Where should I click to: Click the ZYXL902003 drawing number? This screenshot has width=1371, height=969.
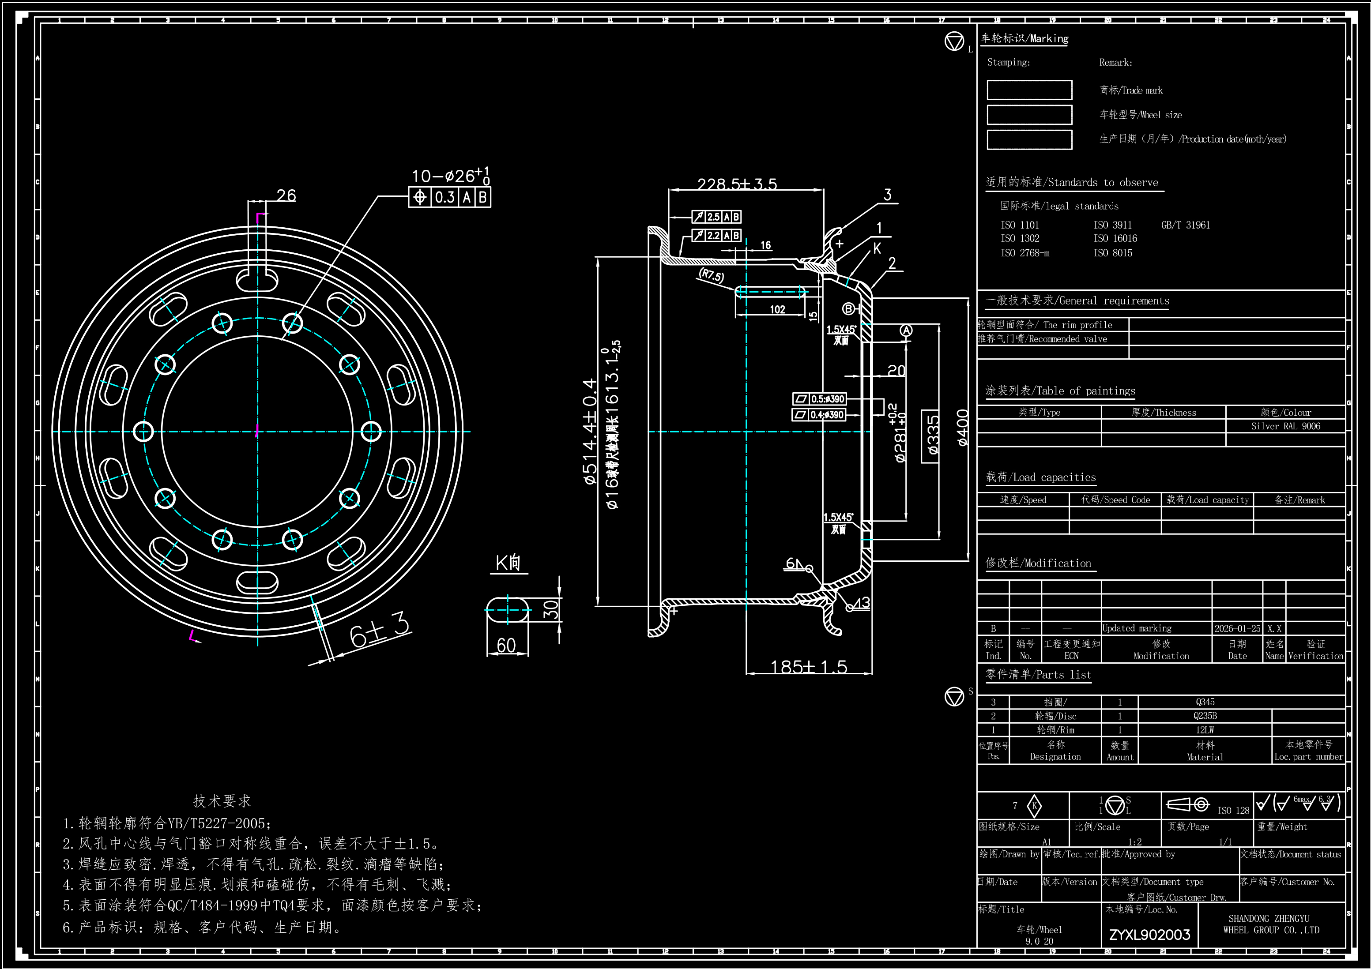click(1149, 935)
